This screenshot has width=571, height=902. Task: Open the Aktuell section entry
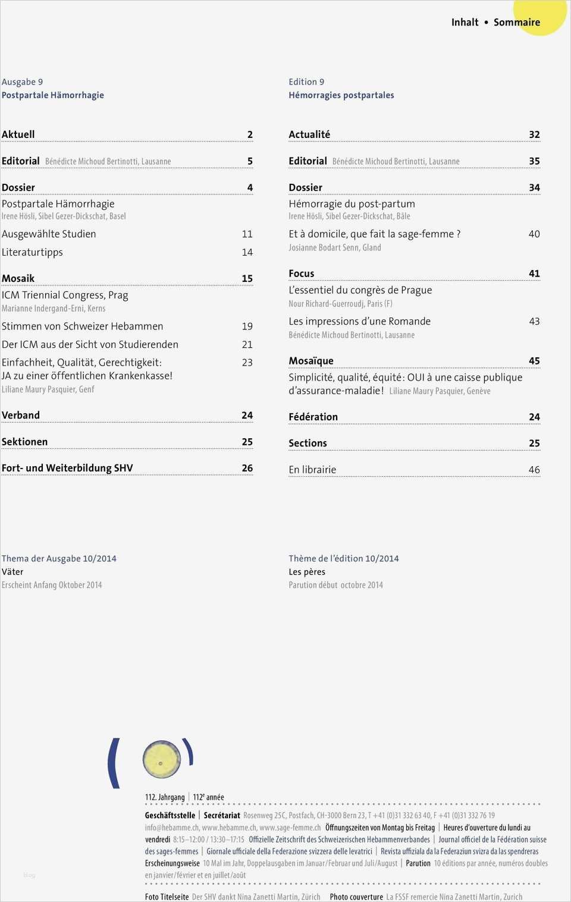point(18,134)
